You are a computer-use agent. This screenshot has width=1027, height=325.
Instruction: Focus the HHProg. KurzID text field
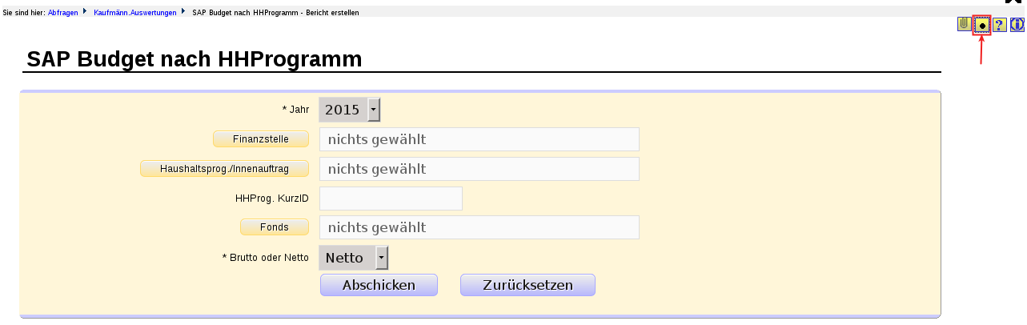point(391,199)
